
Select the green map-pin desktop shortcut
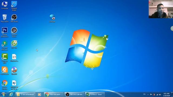[5, 46]
